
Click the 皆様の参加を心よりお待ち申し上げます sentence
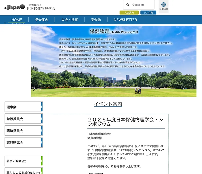coord(114,166)
